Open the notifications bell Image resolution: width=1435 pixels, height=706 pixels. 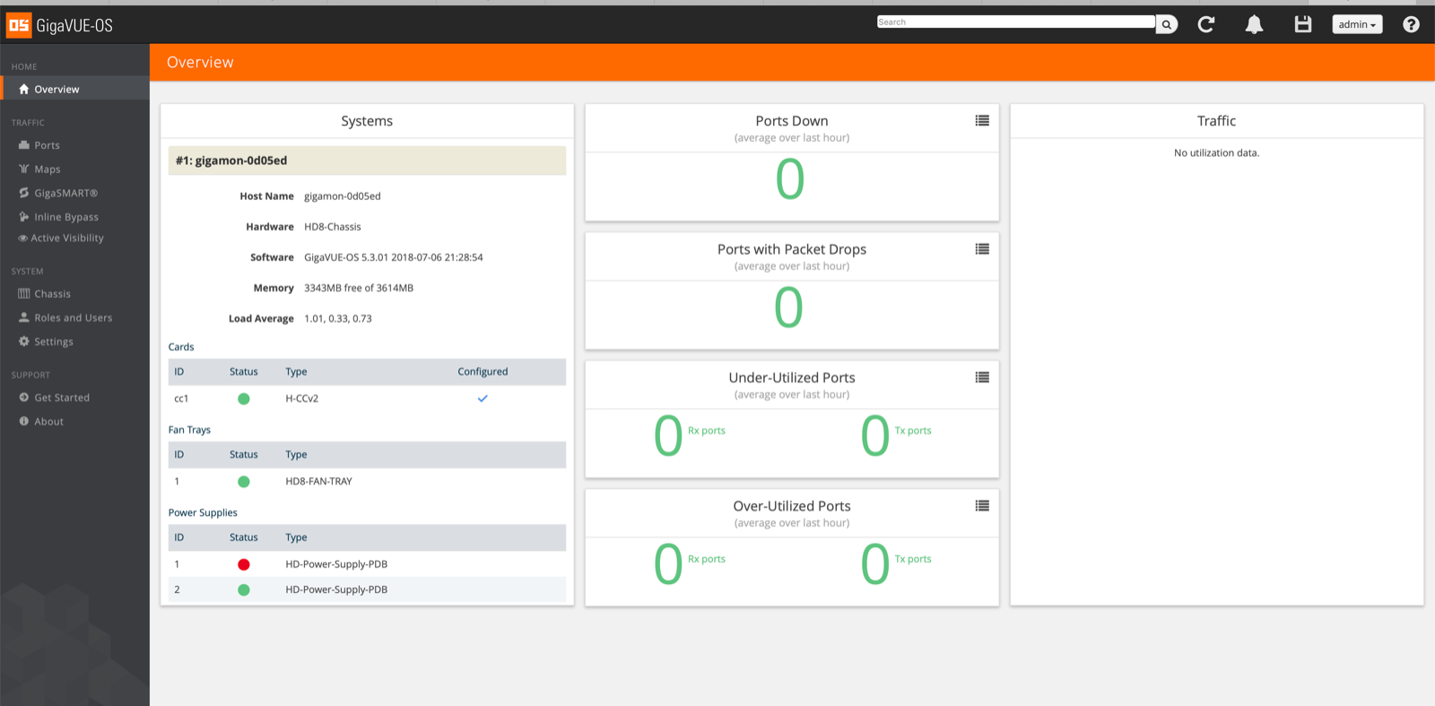coord(1254,24)
